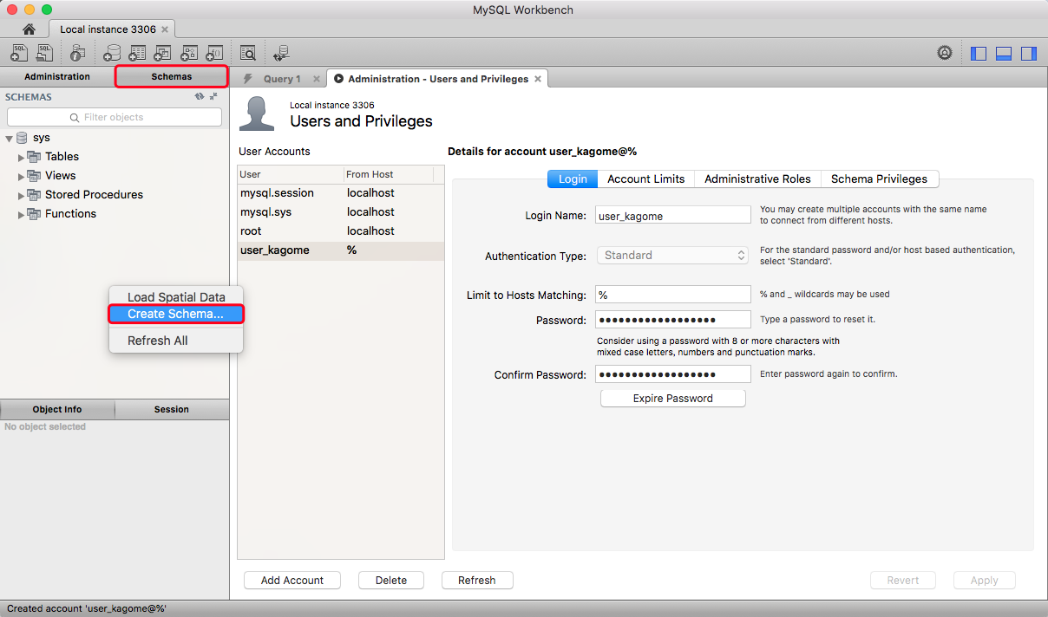
Task: Toggle the bottom output panel
Action: coord(1004,53)
